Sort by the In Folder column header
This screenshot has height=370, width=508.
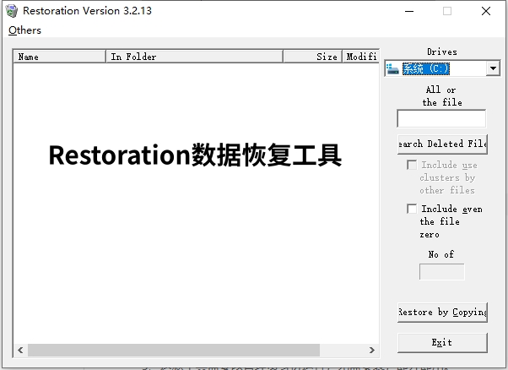(x=194, y=57)
